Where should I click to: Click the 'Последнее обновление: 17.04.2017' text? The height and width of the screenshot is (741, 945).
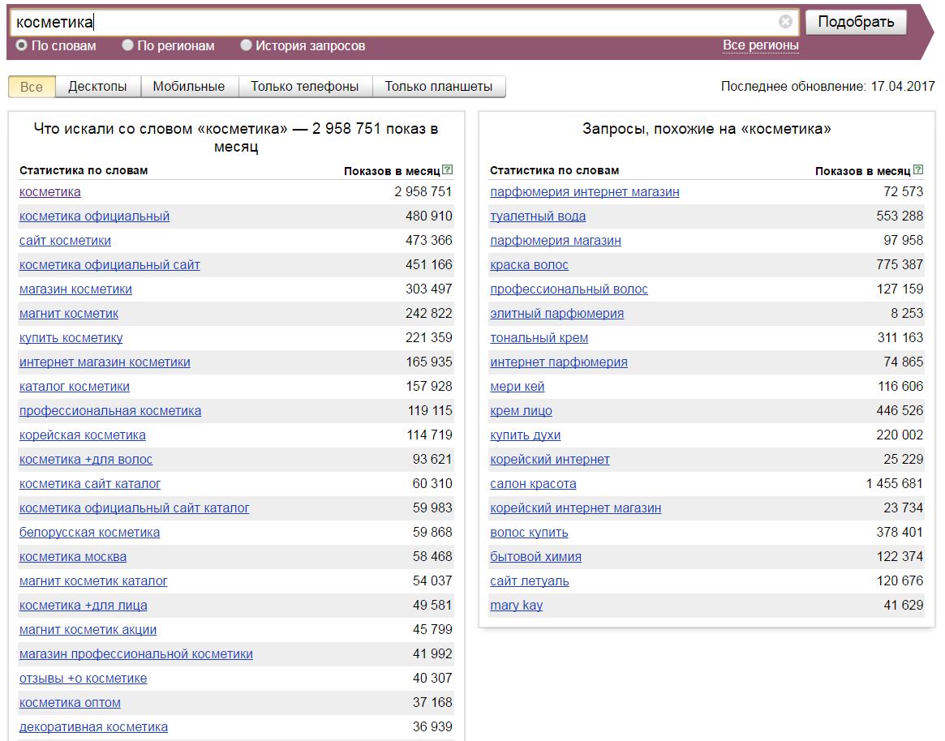(x=827, y=87)
